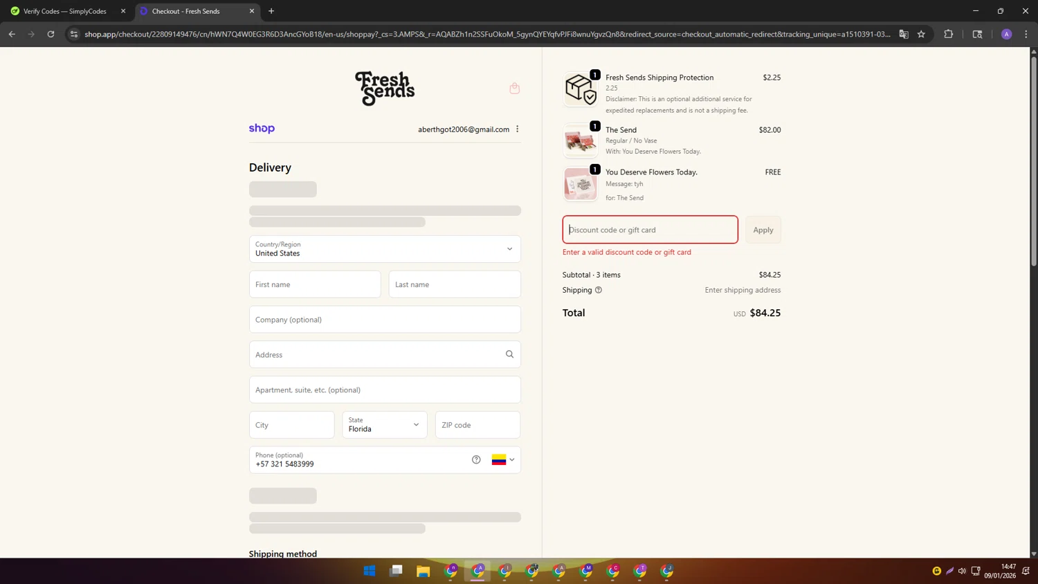Screen dimensions: 1038x584
Task: Open the State dropdown showing Florida
Action: click(385, 425)
